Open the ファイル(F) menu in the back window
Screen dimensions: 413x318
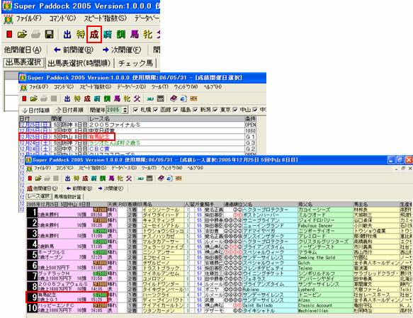(x=28, y=18)
